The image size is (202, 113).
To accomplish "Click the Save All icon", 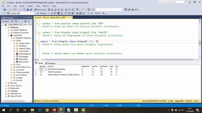I will click(31, 10).
